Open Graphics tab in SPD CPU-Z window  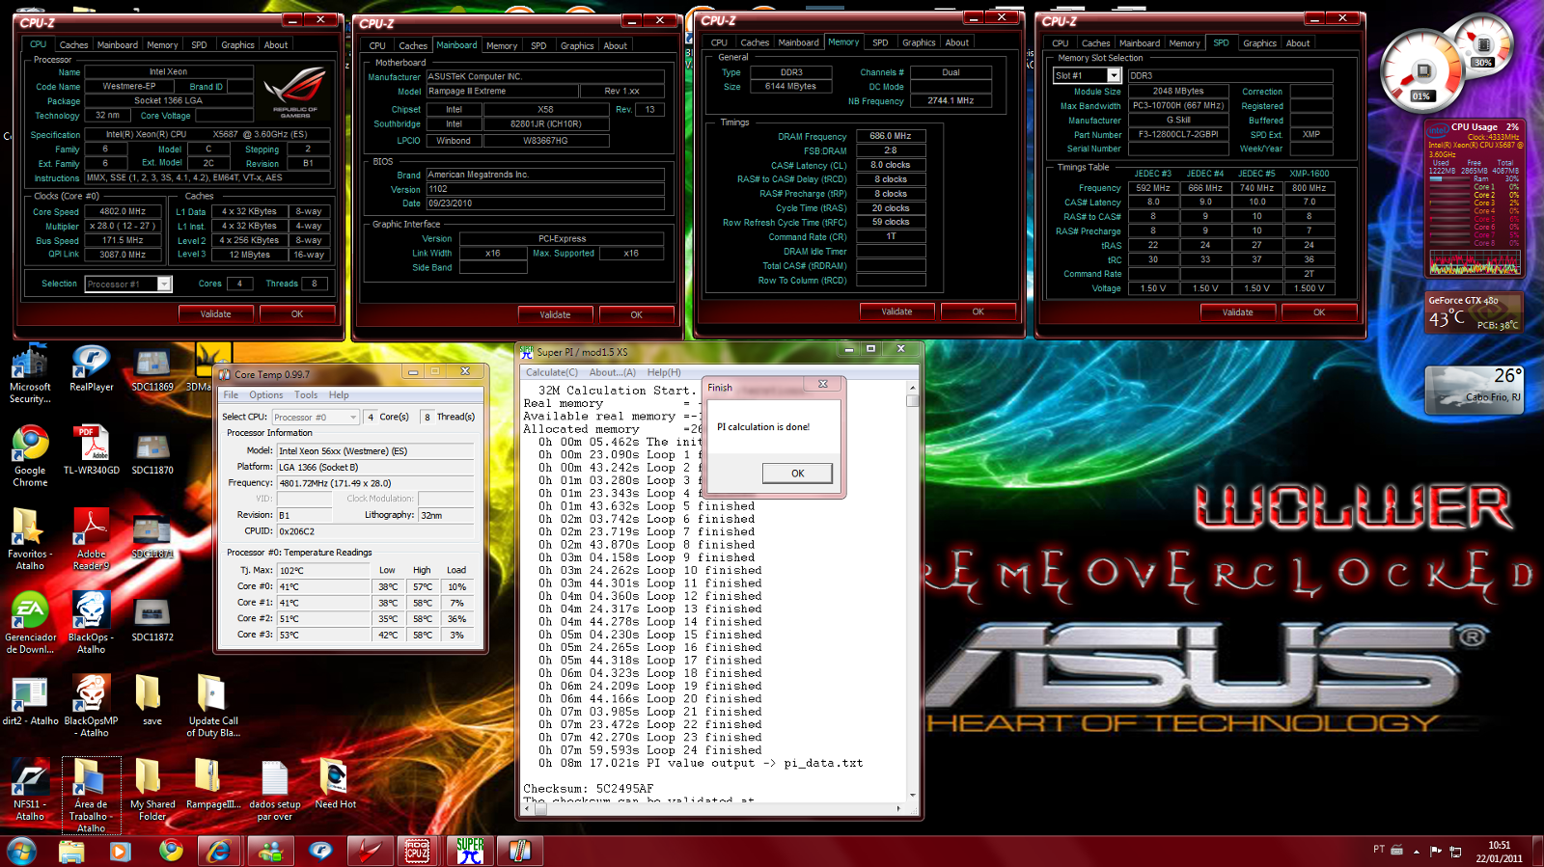tap(1259, 43)
